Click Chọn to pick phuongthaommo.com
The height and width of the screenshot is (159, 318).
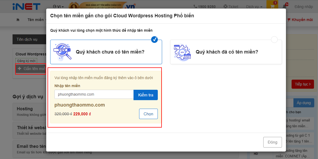click(148, 114)
